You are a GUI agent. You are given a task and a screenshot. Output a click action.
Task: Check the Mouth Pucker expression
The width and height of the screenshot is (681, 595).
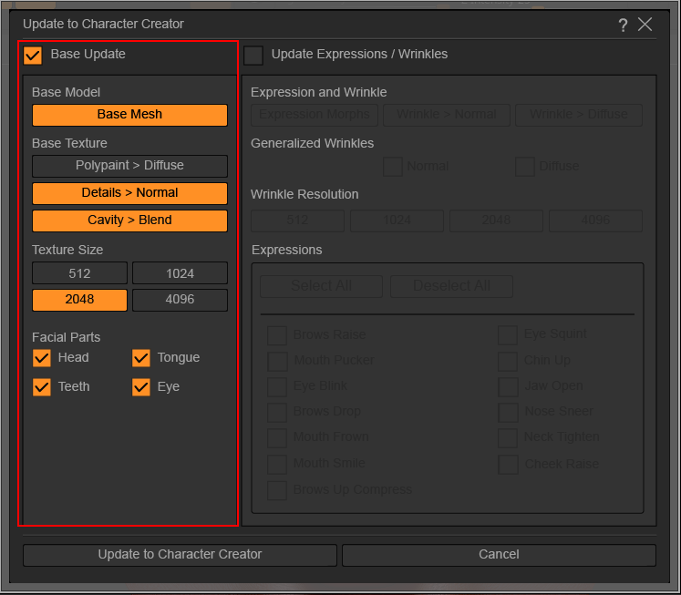(277, 361)
